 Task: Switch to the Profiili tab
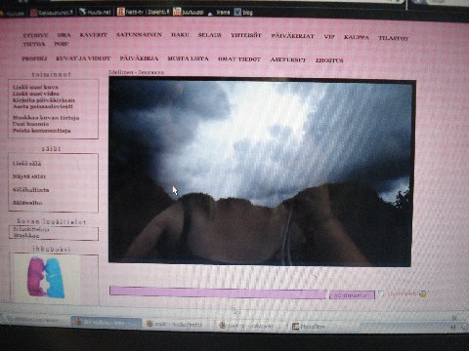point(34,58)
